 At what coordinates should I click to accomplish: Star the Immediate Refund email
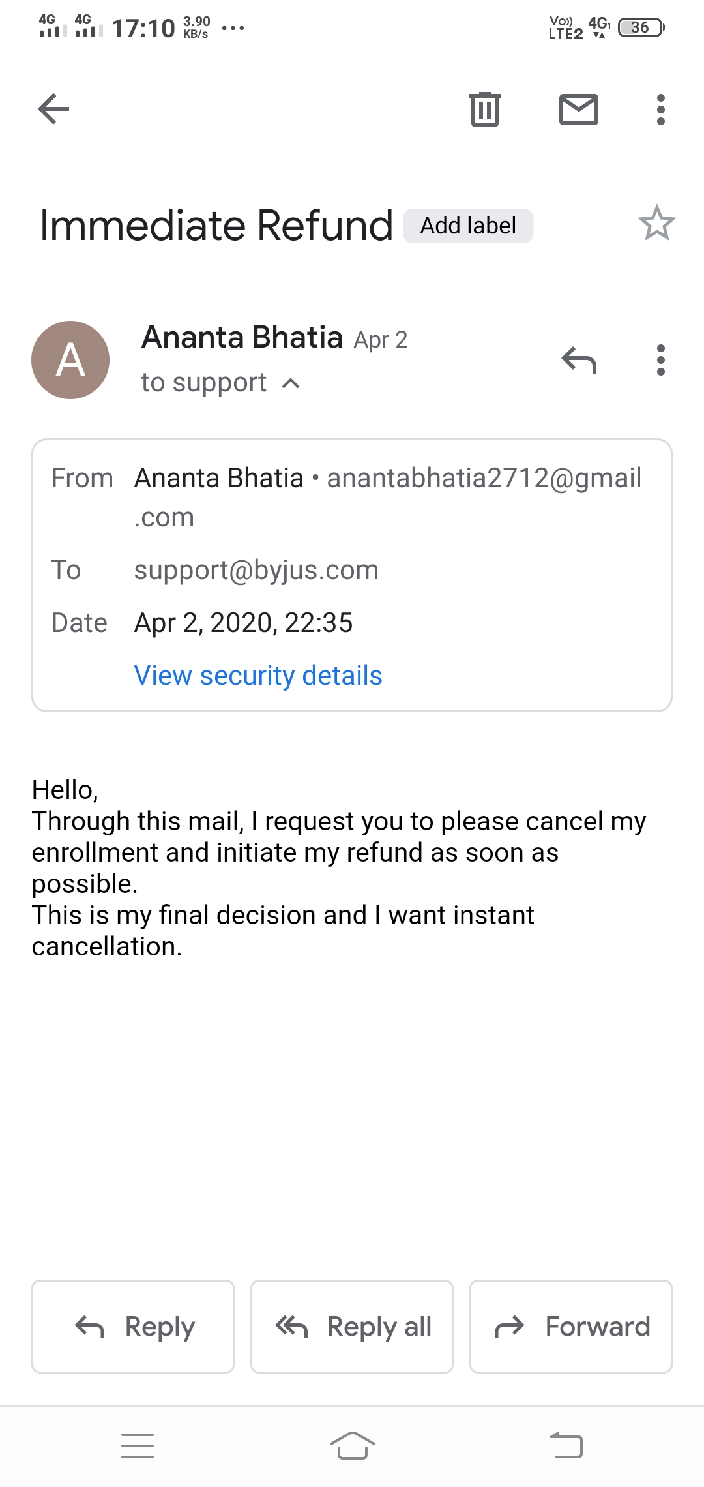[x=656, y=224]
